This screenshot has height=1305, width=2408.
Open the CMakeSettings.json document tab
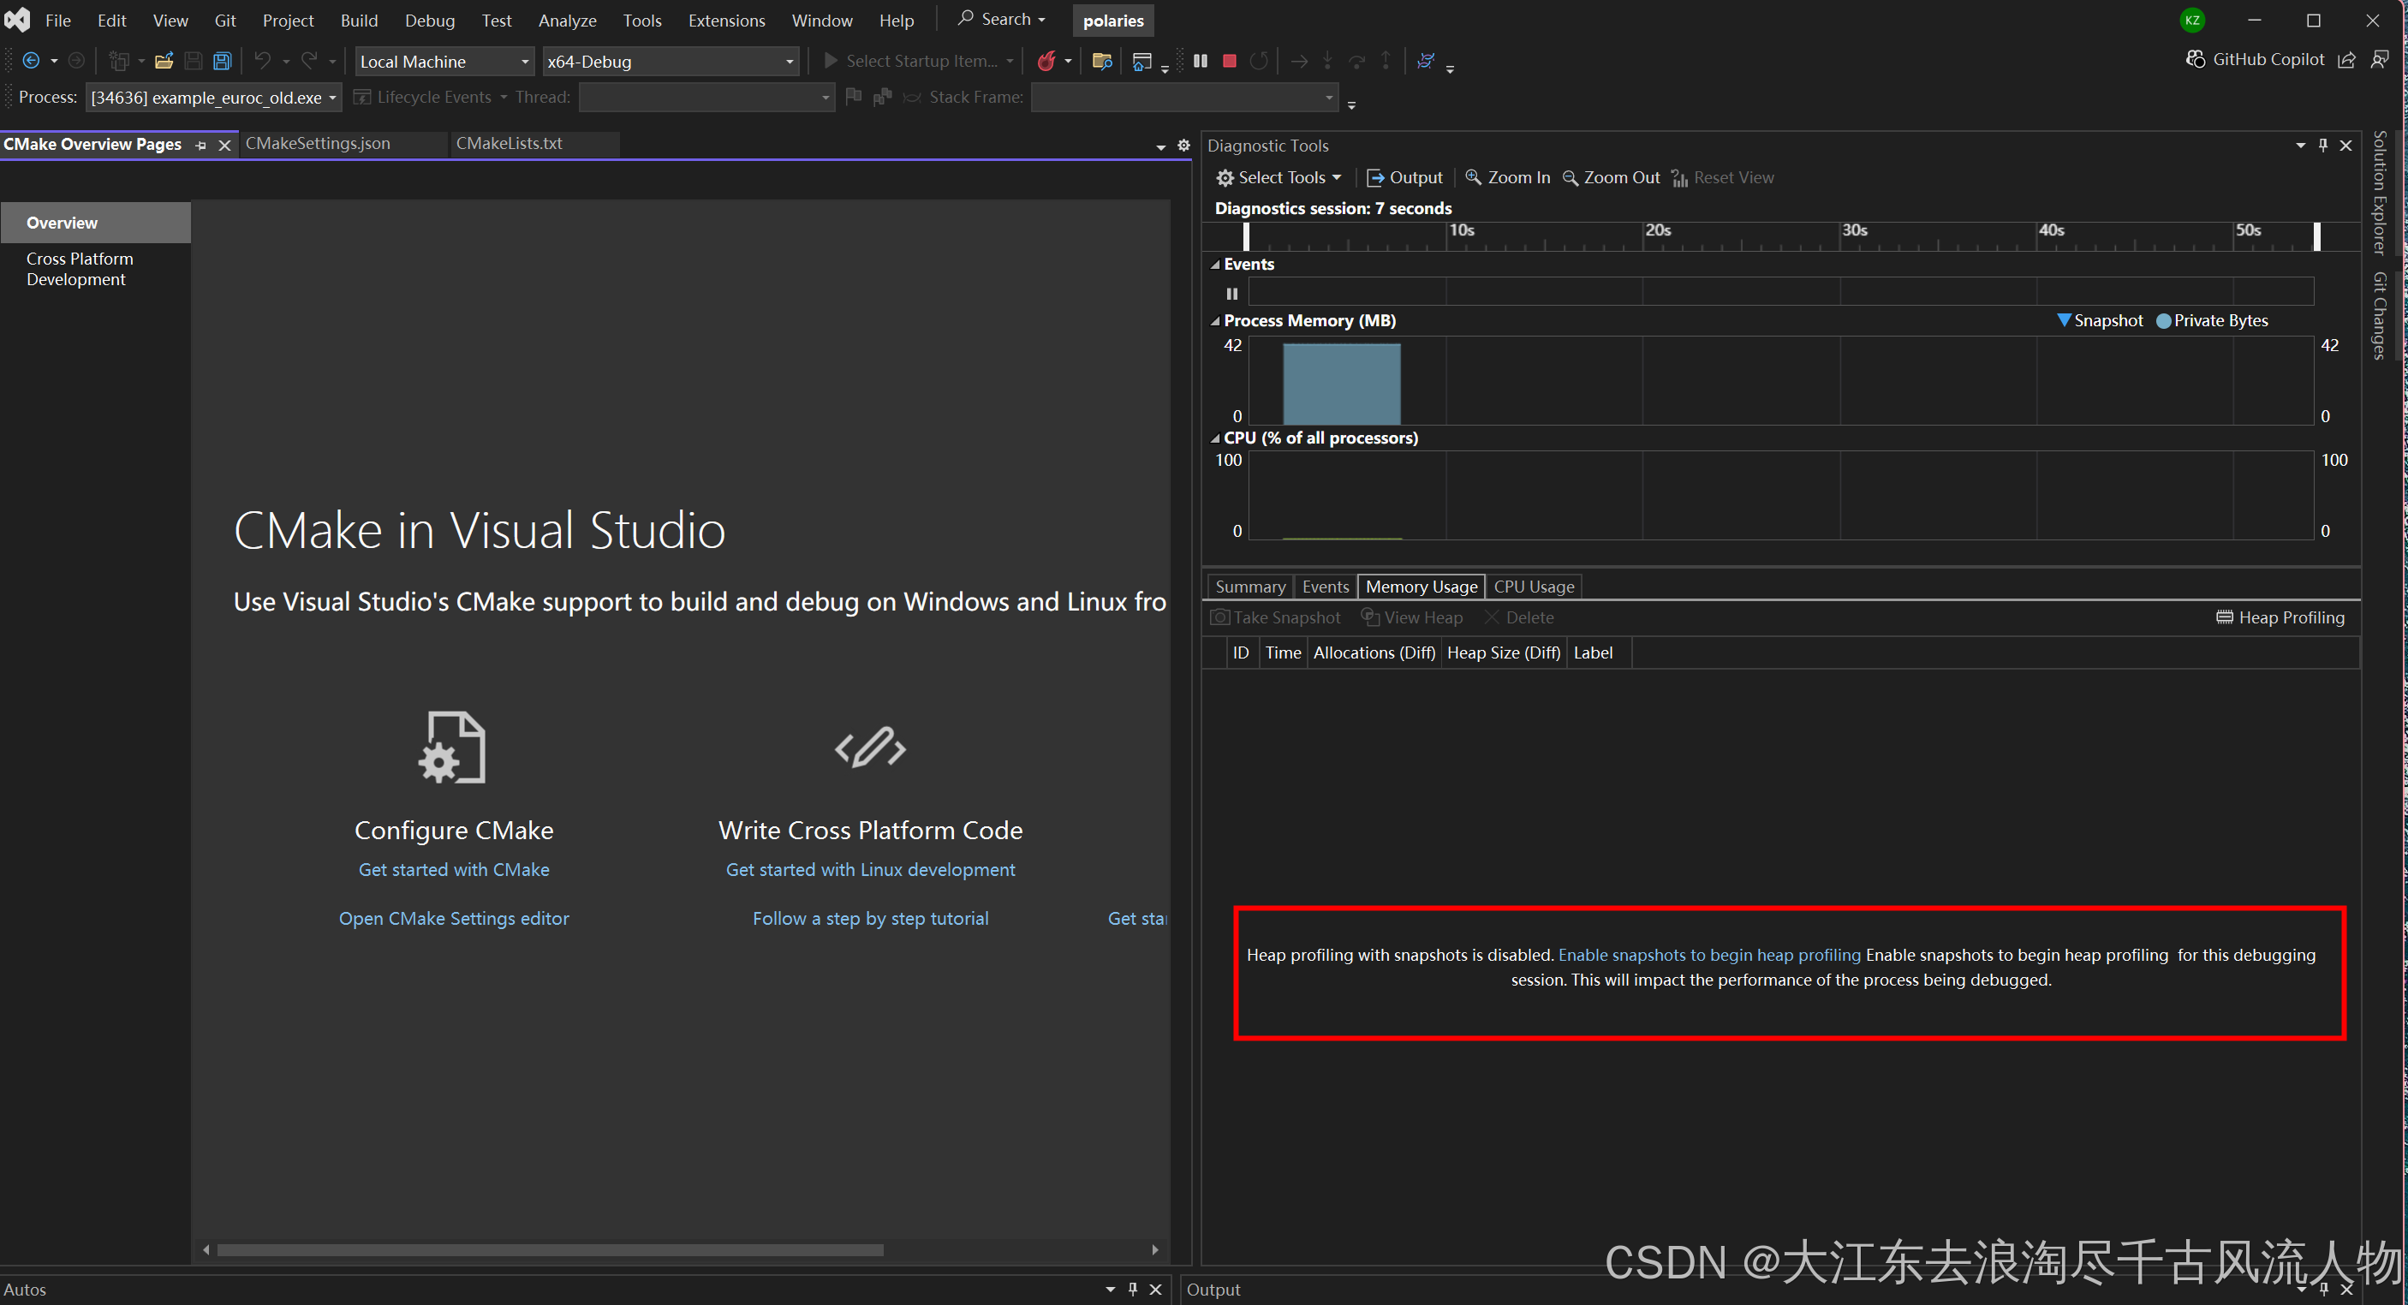318,143
